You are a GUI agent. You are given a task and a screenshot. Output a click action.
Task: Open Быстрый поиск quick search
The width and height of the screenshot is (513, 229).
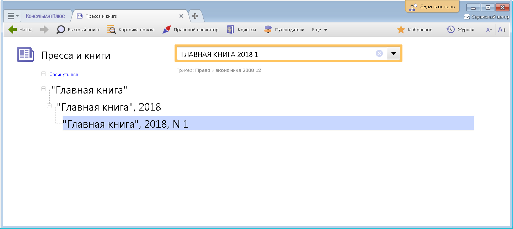(78, 30)
